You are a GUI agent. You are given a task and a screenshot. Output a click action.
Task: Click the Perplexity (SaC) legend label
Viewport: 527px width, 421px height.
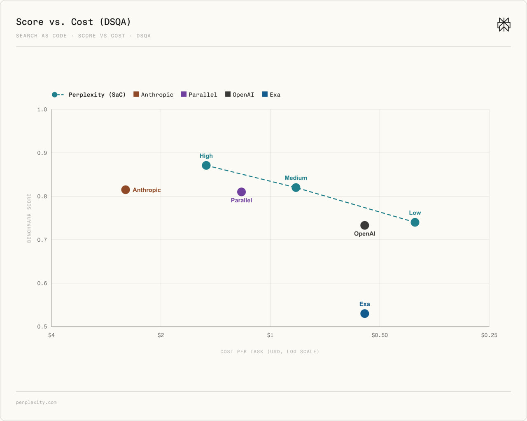[97, 95]
